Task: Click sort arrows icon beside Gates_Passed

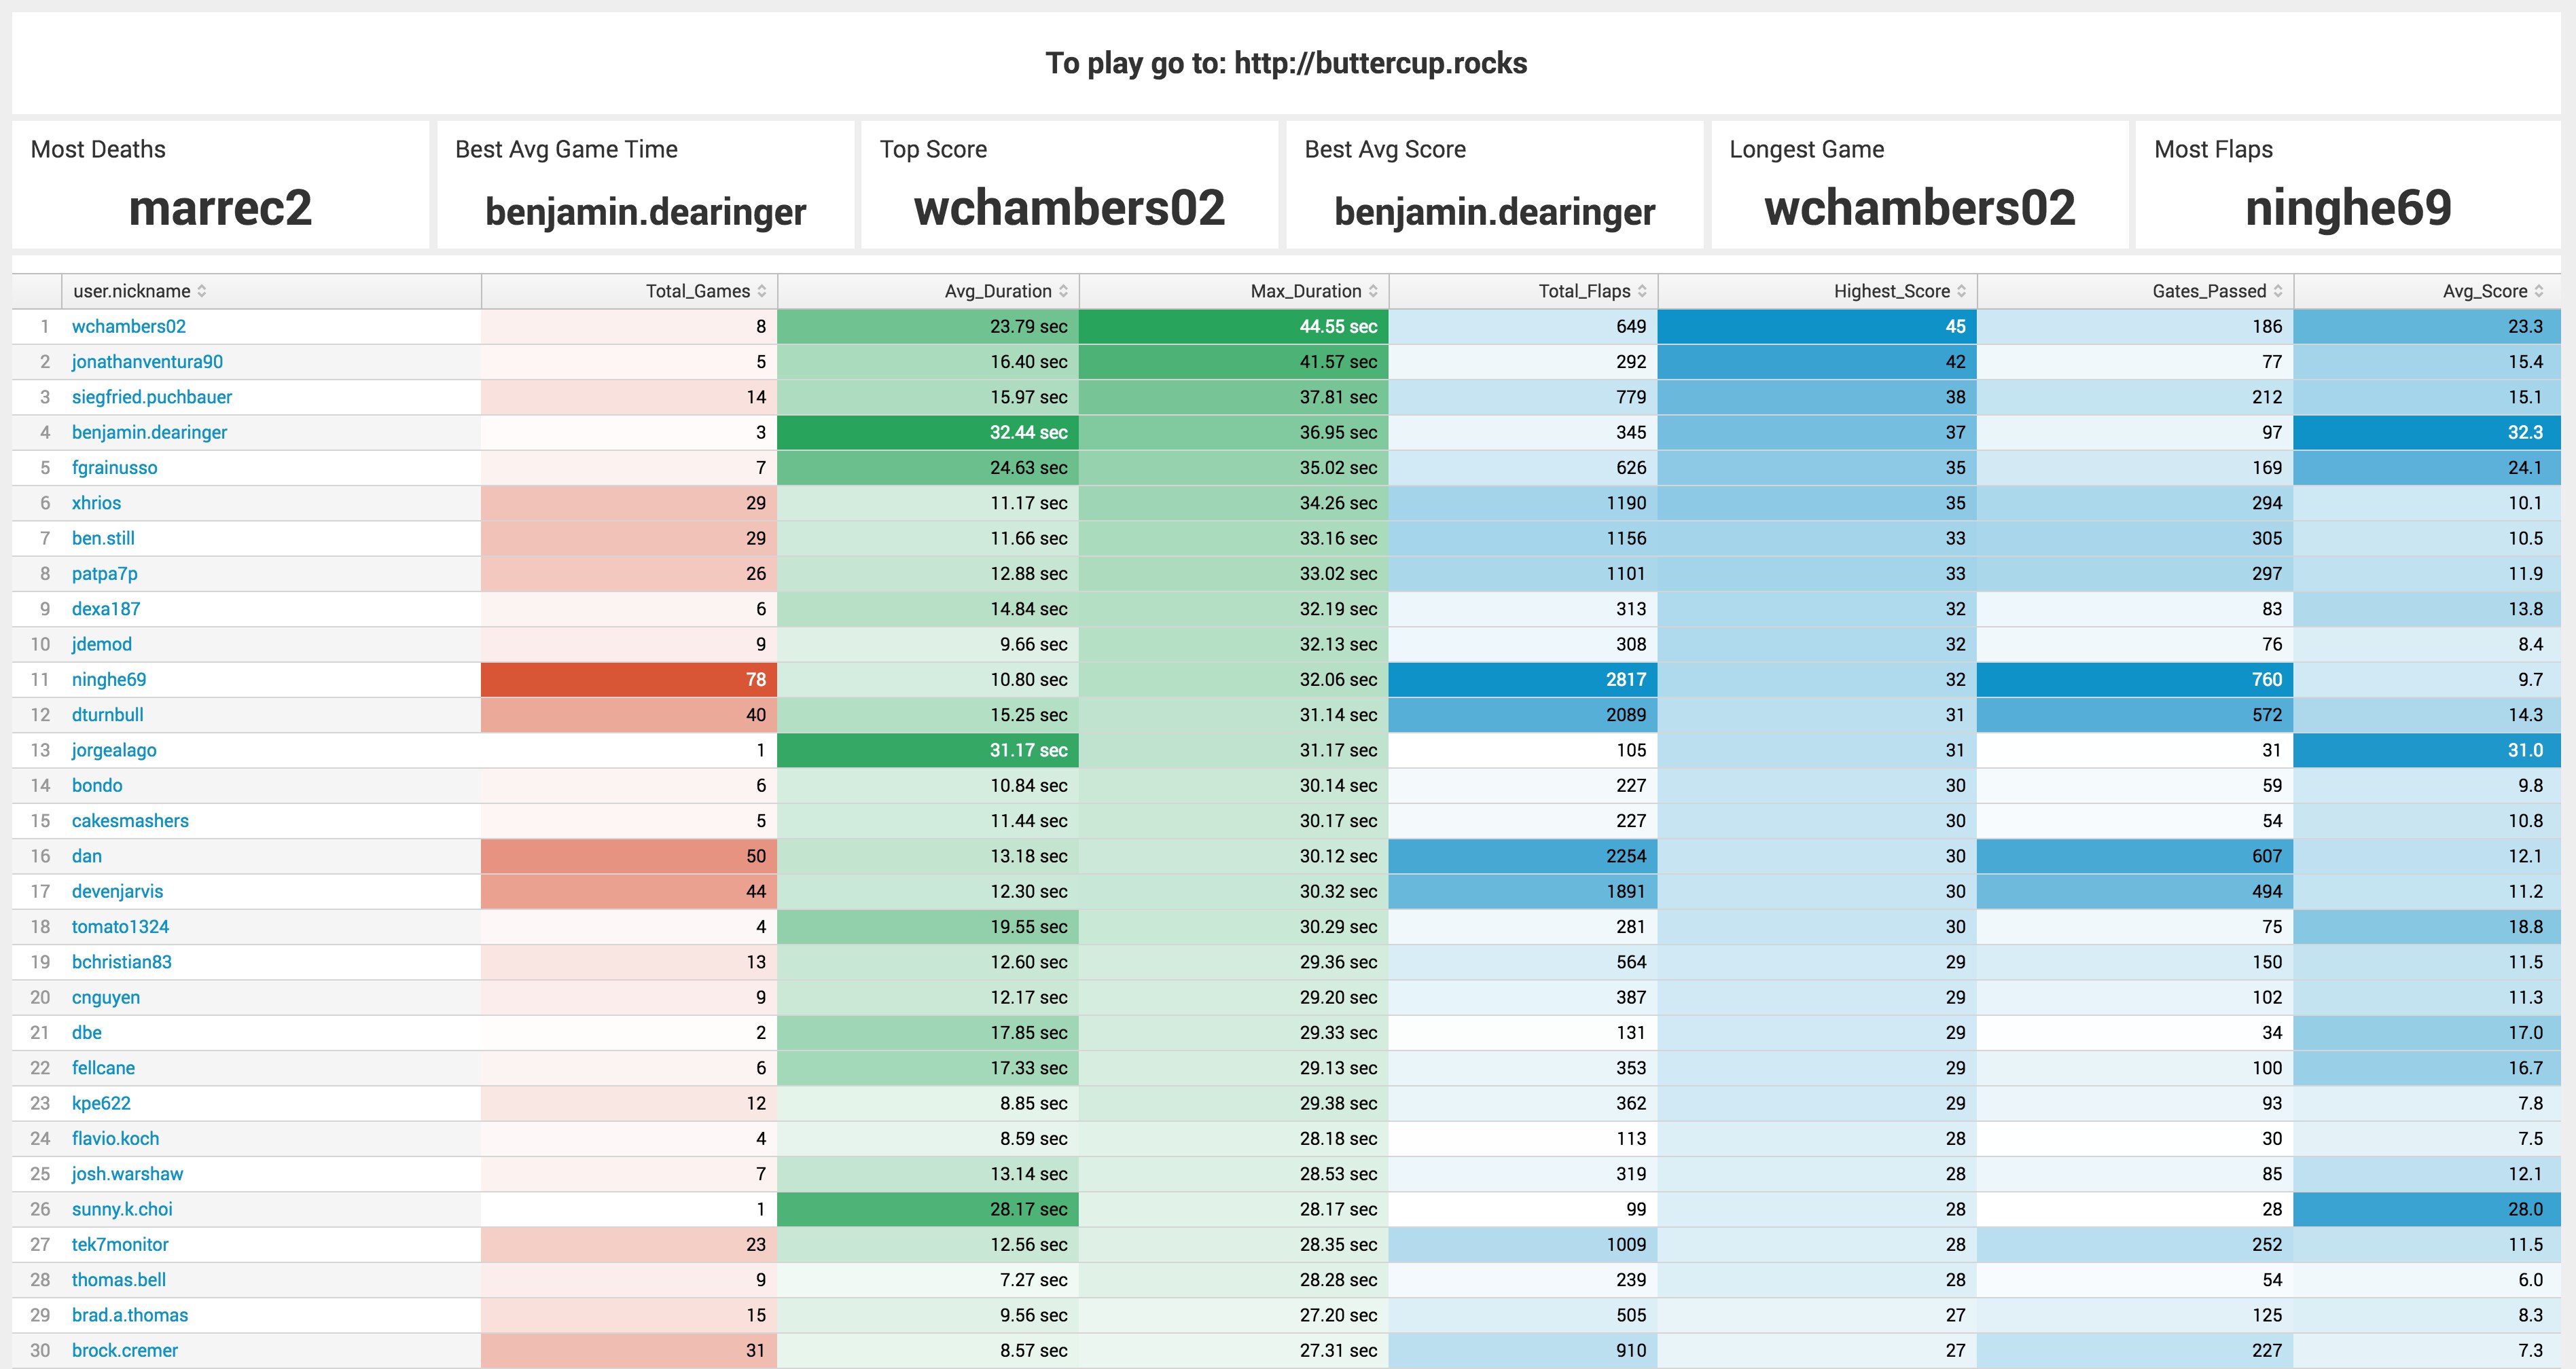Action: pyautogui.click(x=2278, y=291)
